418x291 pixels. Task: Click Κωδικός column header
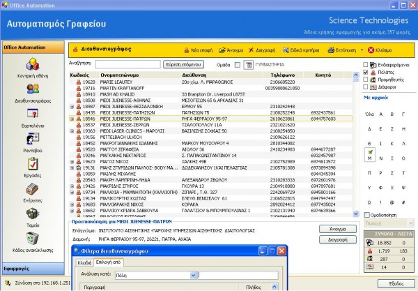point(84,75)
